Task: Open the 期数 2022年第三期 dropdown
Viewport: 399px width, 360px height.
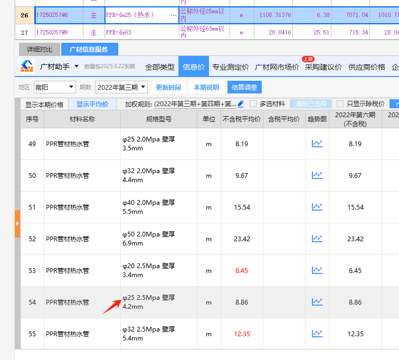Action: click(x=121, y=87)
